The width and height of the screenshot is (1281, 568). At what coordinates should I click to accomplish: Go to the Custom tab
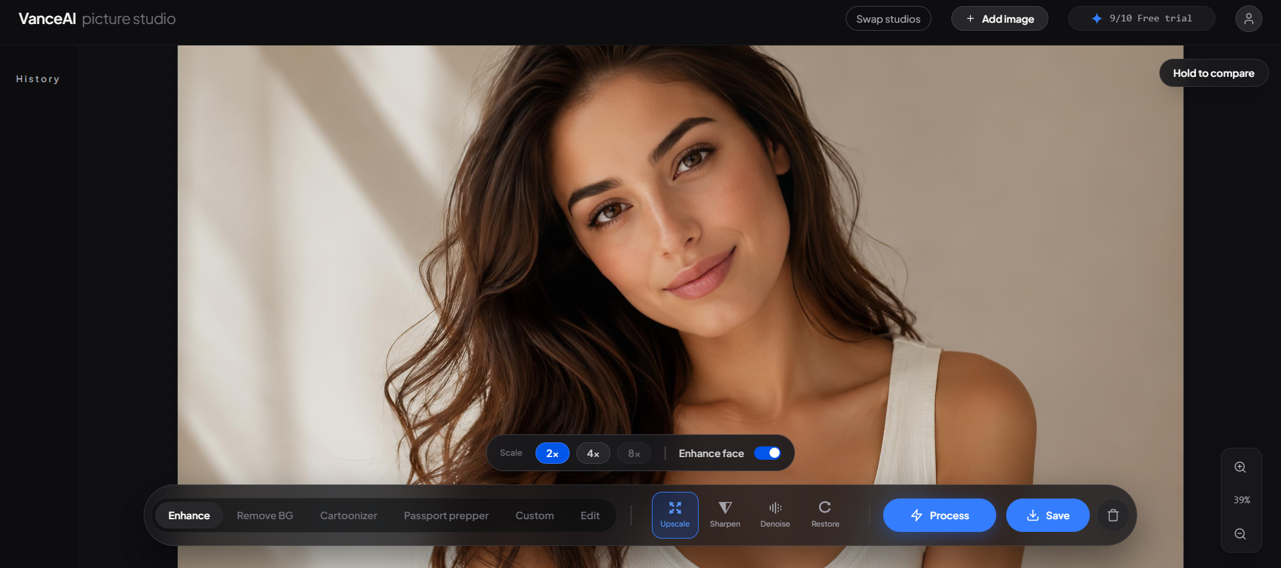[x=534, y=515]
